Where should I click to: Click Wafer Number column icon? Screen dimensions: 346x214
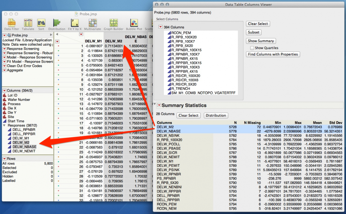pos(4,100)
